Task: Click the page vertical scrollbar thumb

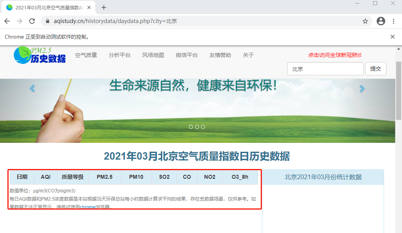Action: pyautogui.click(x=398, y=91)
